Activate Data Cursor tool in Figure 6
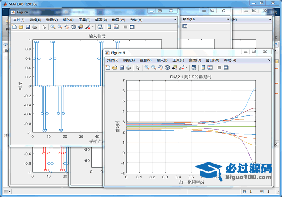Screen dimensions: 282x197 click(174, 68)
